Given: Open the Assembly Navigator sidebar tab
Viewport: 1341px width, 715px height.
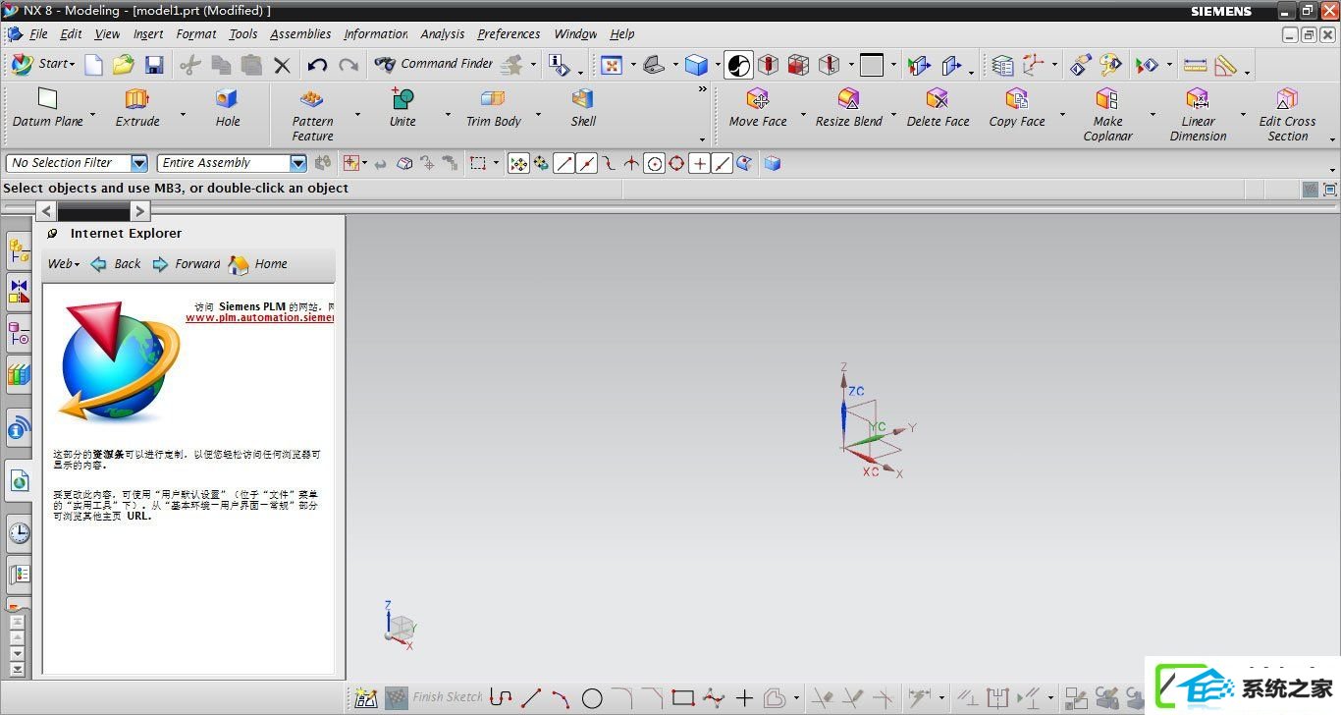Looking at the screenshot, I should [x=19, y=252].
